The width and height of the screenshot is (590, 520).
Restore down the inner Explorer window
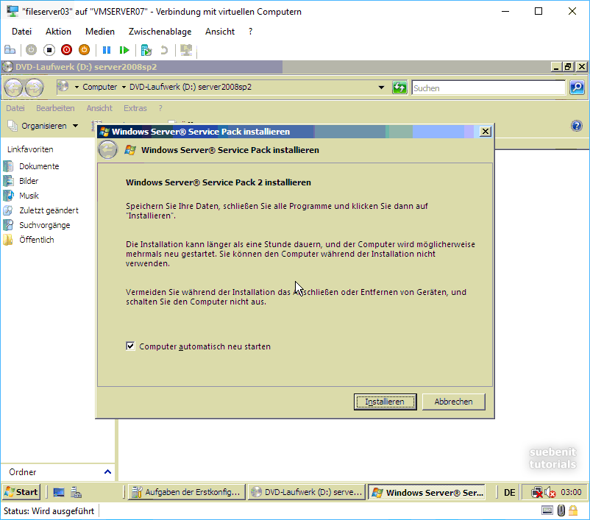(x=568, y=67)
